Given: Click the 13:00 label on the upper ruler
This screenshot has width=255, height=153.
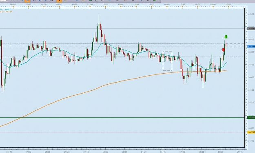Looking at the screenshot, I should point(120,4).
